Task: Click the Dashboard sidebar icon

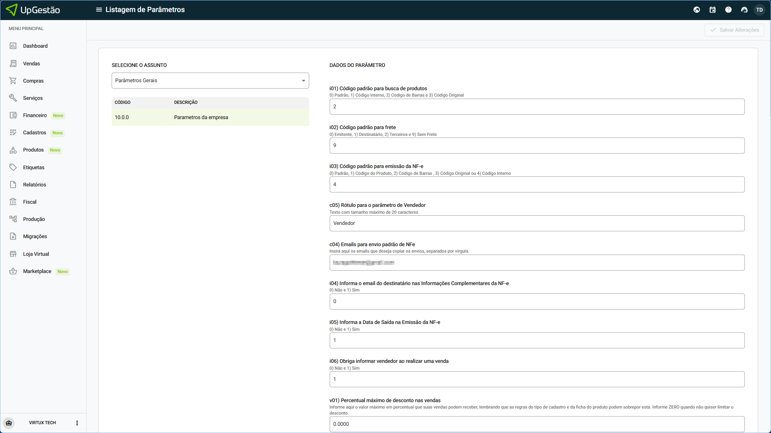Action: 13,46
